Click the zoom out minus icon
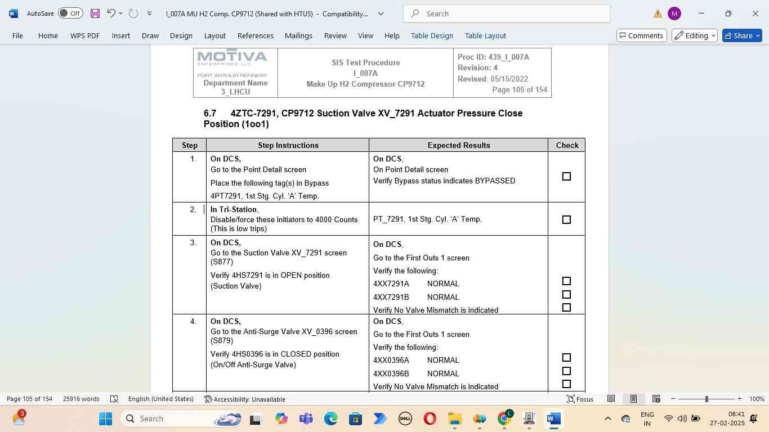The image size is (769, 432). 673,399
